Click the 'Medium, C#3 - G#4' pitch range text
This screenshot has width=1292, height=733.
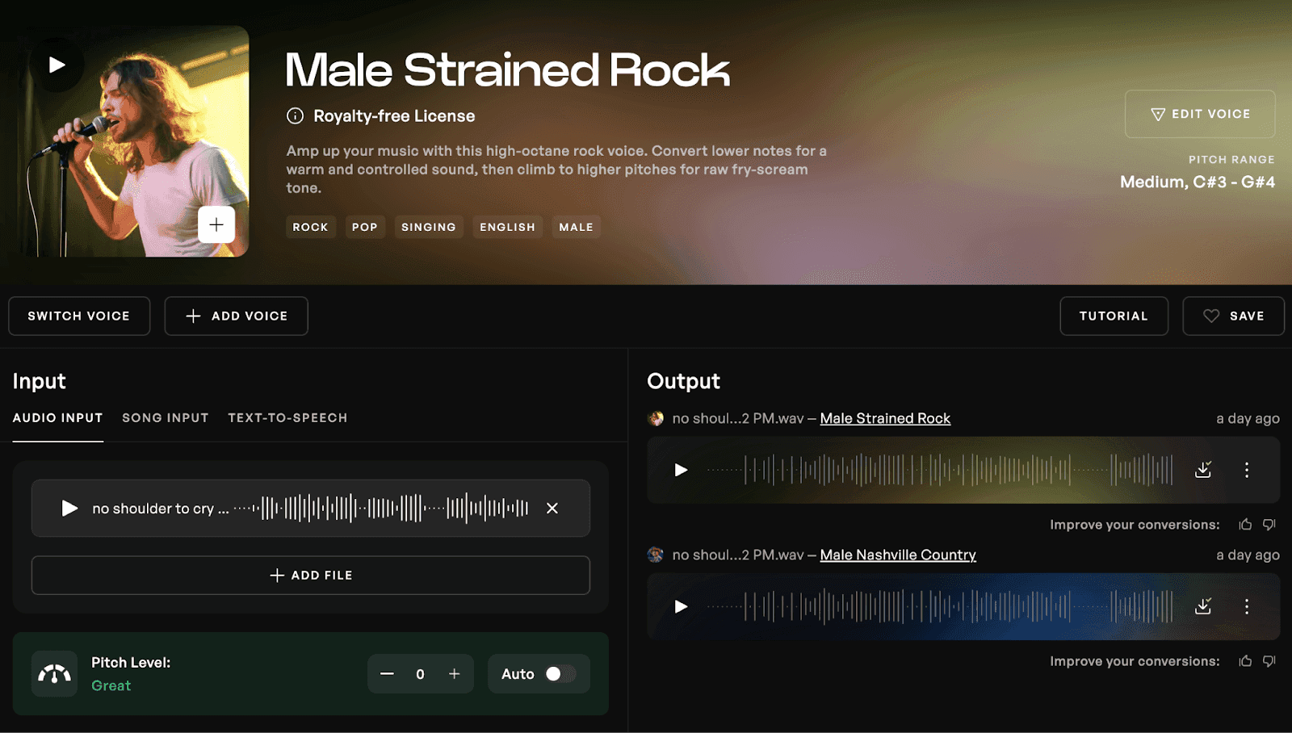click(x=1198, y=182)
